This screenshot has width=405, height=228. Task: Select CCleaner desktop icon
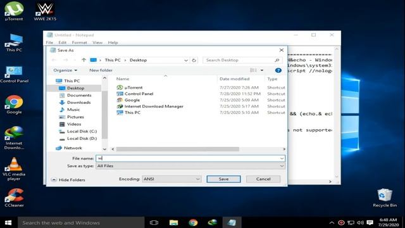pos(14,198)
